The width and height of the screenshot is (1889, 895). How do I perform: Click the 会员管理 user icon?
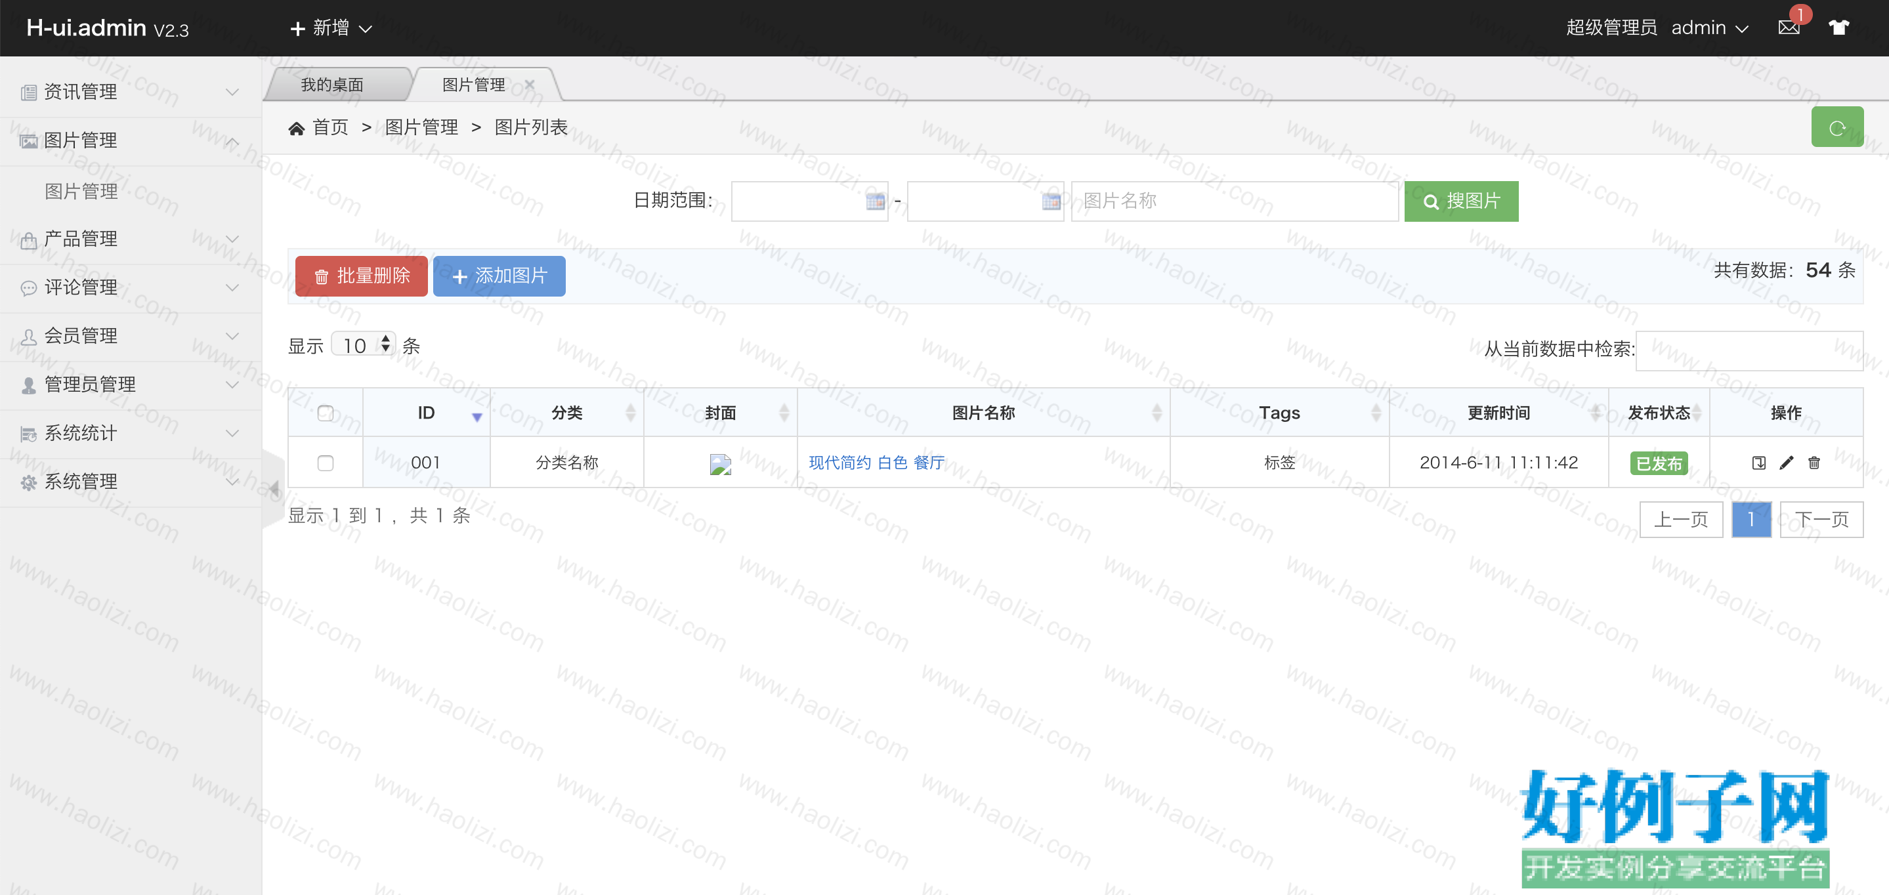[29, 337]
